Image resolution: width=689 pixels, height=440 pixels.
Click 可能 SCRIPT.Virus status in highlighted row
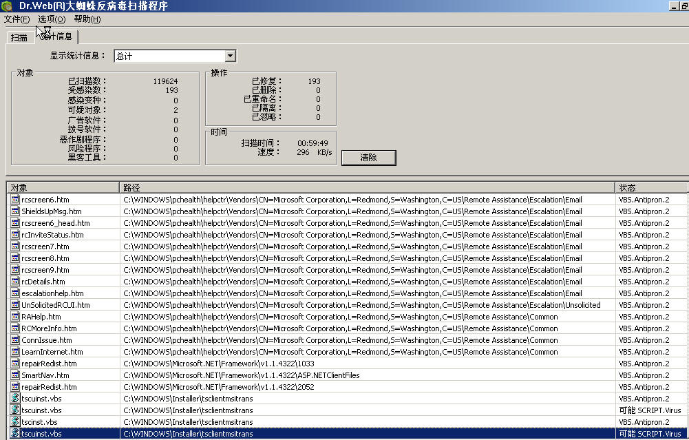coord(650,434)
